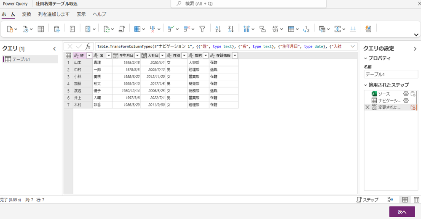This screenshot has height=219, width=421.
Task: Delete the 変更された step with X
Action: 367,107
